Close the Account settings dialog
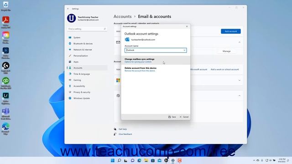Viewport: 292px width, 164px height. tap(187, 26)
